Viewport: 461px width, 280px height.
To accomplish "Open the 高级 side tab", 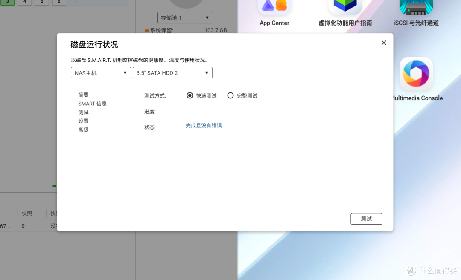I will [83, 130].
